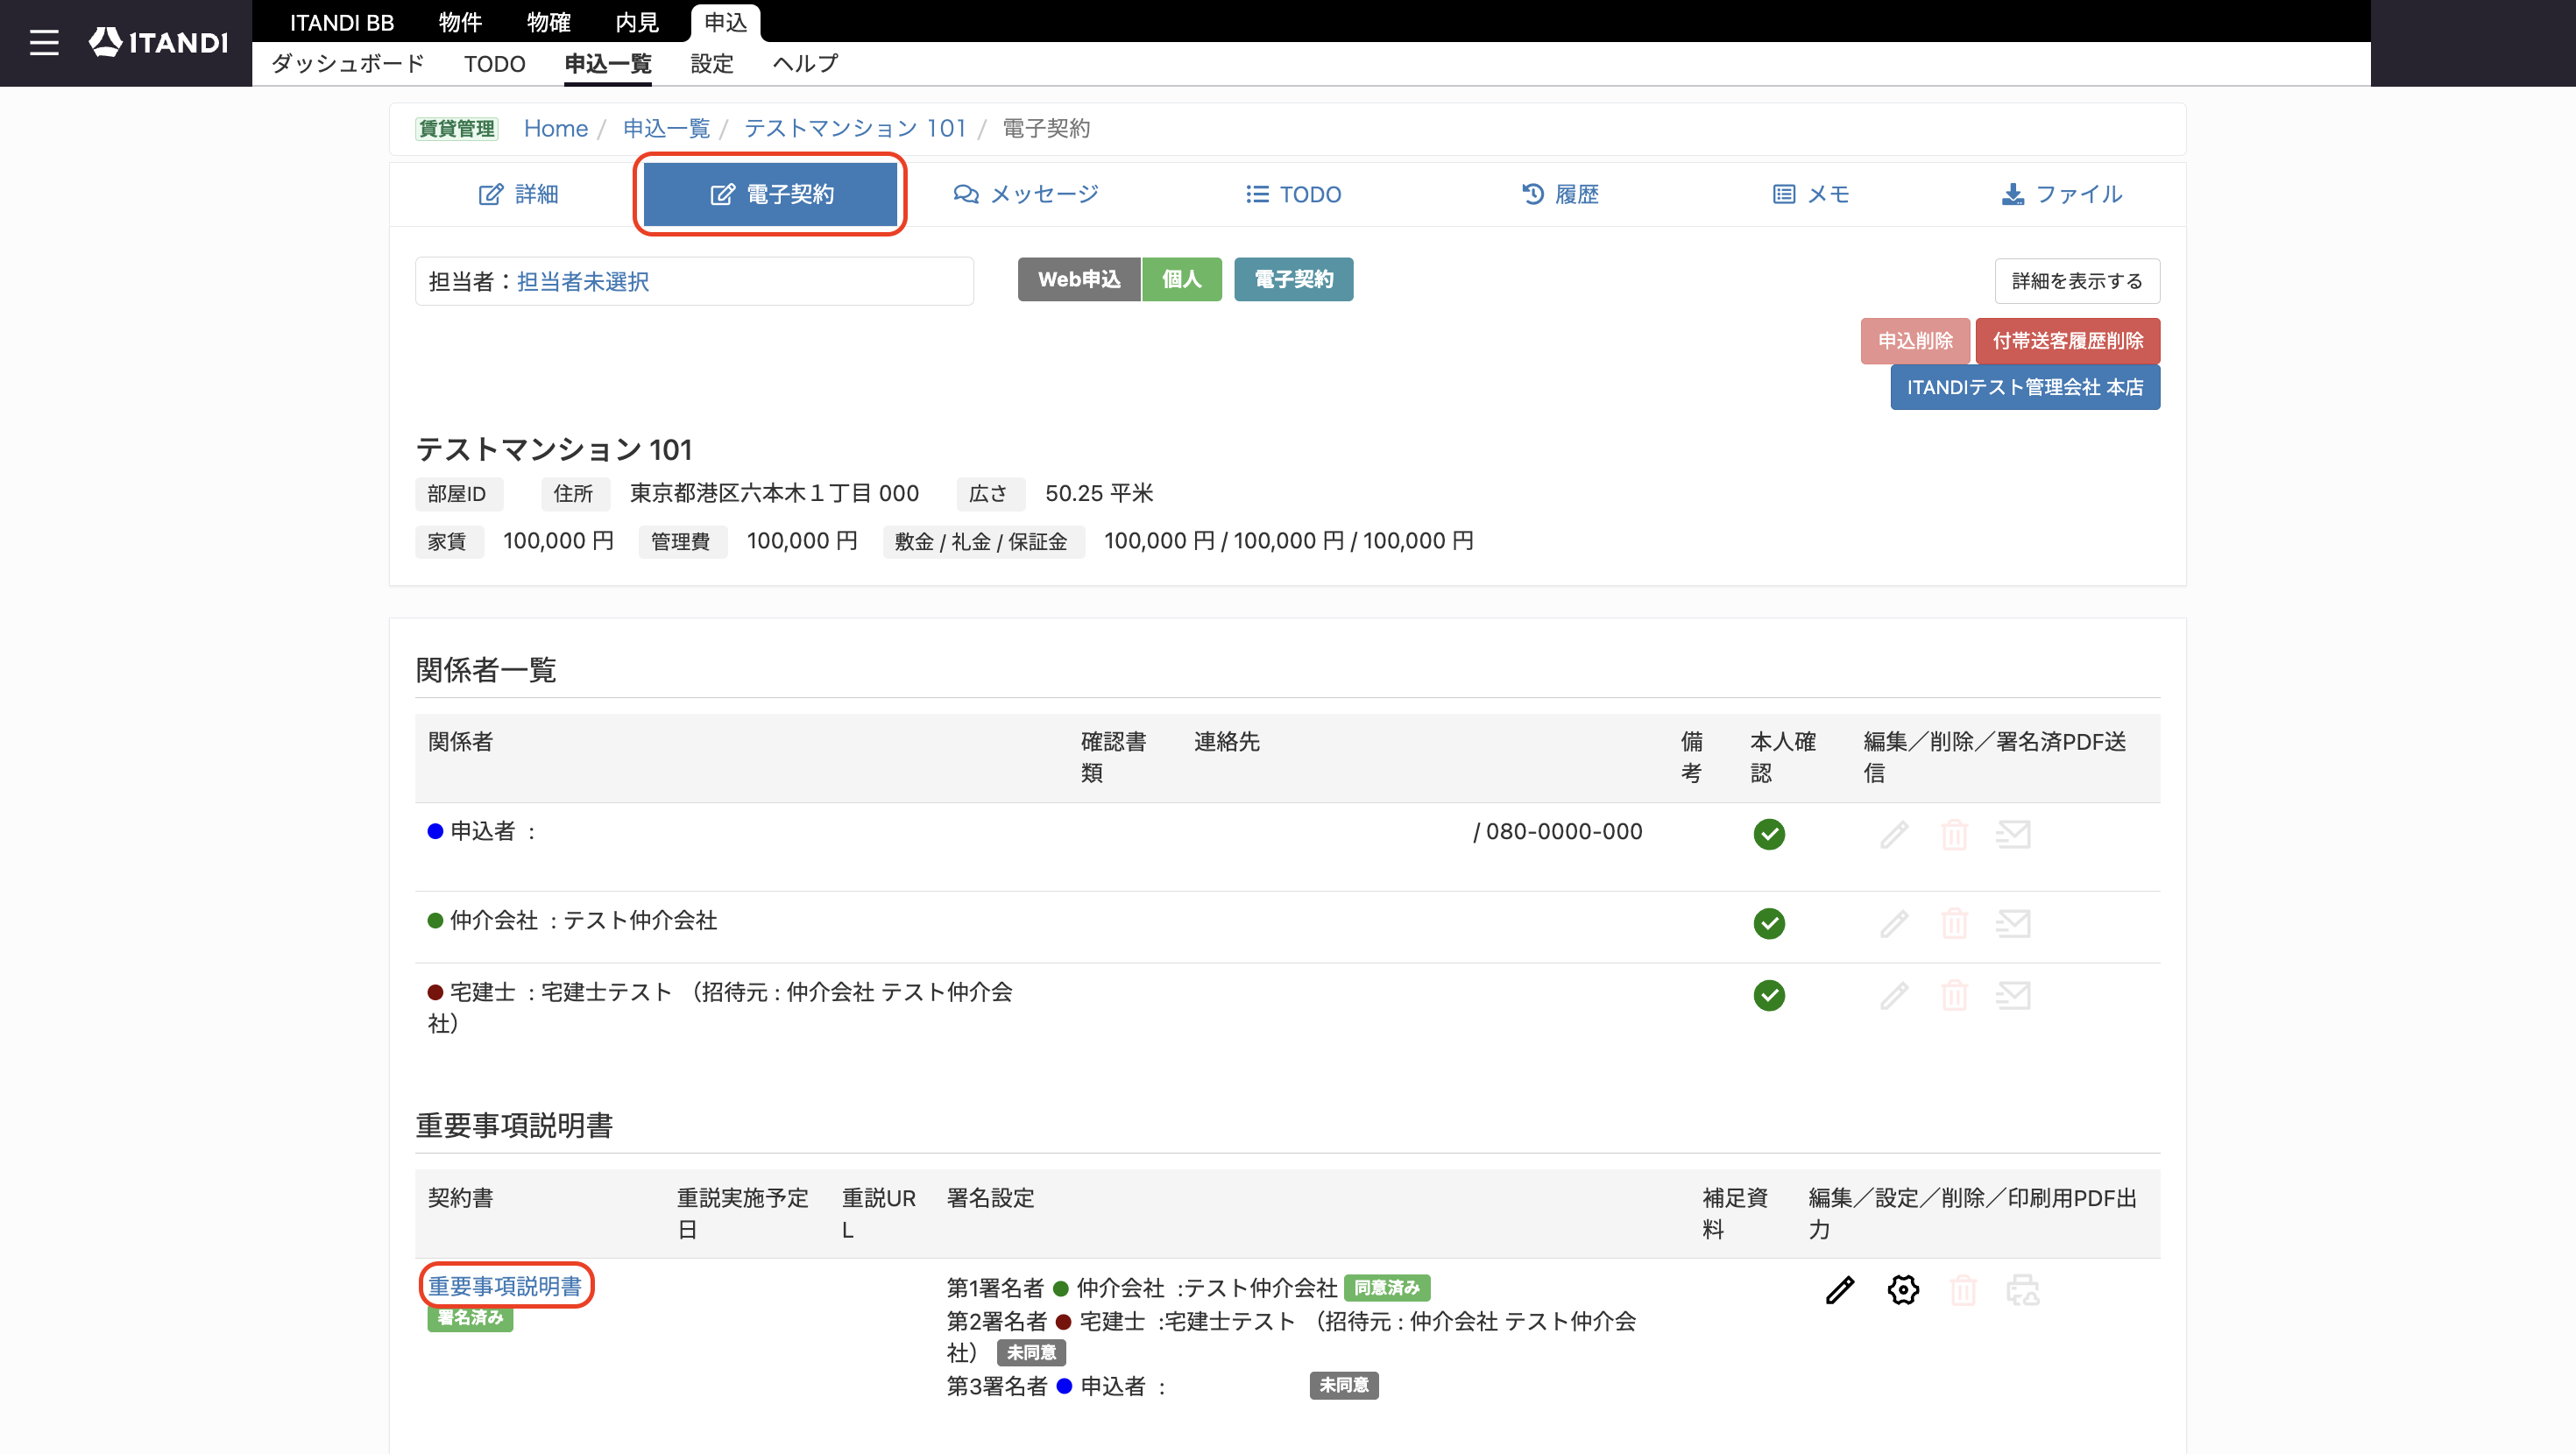Click the 個人 badge
The height and width of the screenshot is (1454, 2576).
[1181, 279]
